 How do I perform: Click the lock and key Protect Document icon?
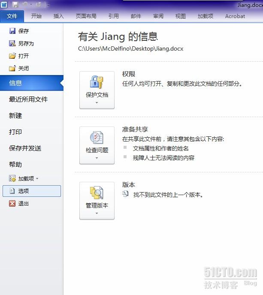click(97, 82)
